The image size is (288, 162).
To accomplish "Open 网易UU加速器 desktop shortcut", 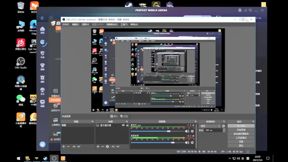I will [x=21, y=82].
